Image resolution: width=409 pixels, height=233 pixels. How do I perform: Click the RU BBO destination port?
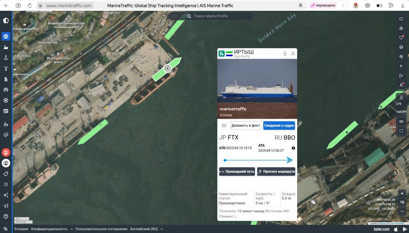pos(285,138)
